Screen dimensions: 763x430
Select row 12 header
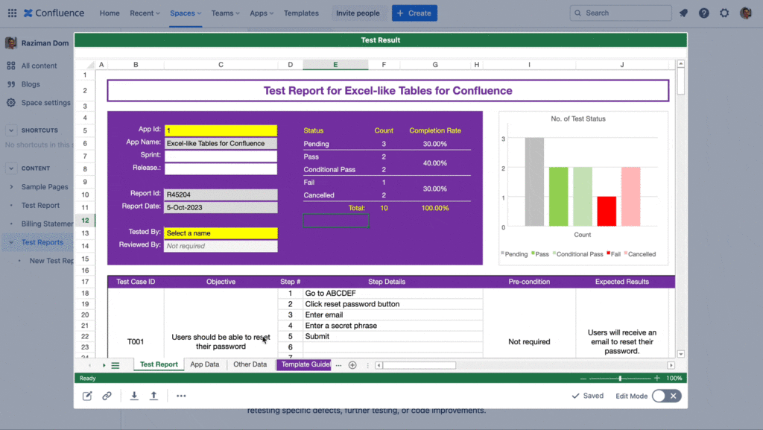(x=85, y=221)
